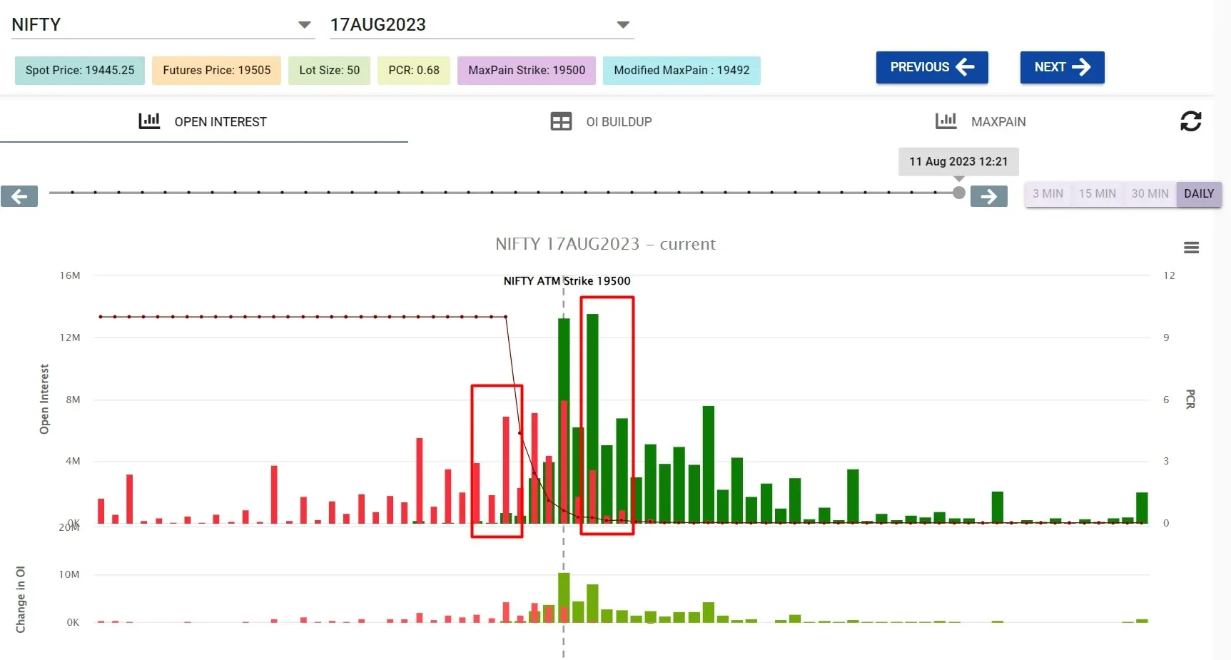1231x660 pixels.
Task: Click the PCR axis title on right
Action: (x=1190, y=399)
